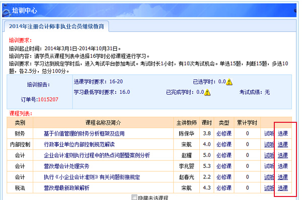
Task: Click 选课 for the 赵春光 course
Action: tap(283, 177)
